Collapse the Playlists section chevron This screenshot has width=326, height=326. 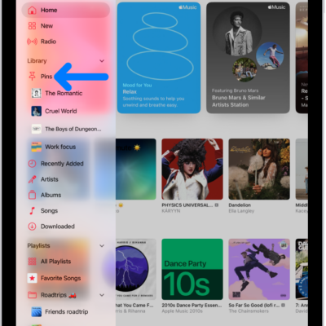(x=102, y=246)
